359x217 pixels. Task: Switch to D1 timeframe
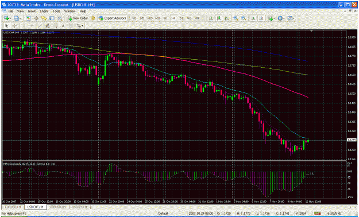click(x=181, y=18)
